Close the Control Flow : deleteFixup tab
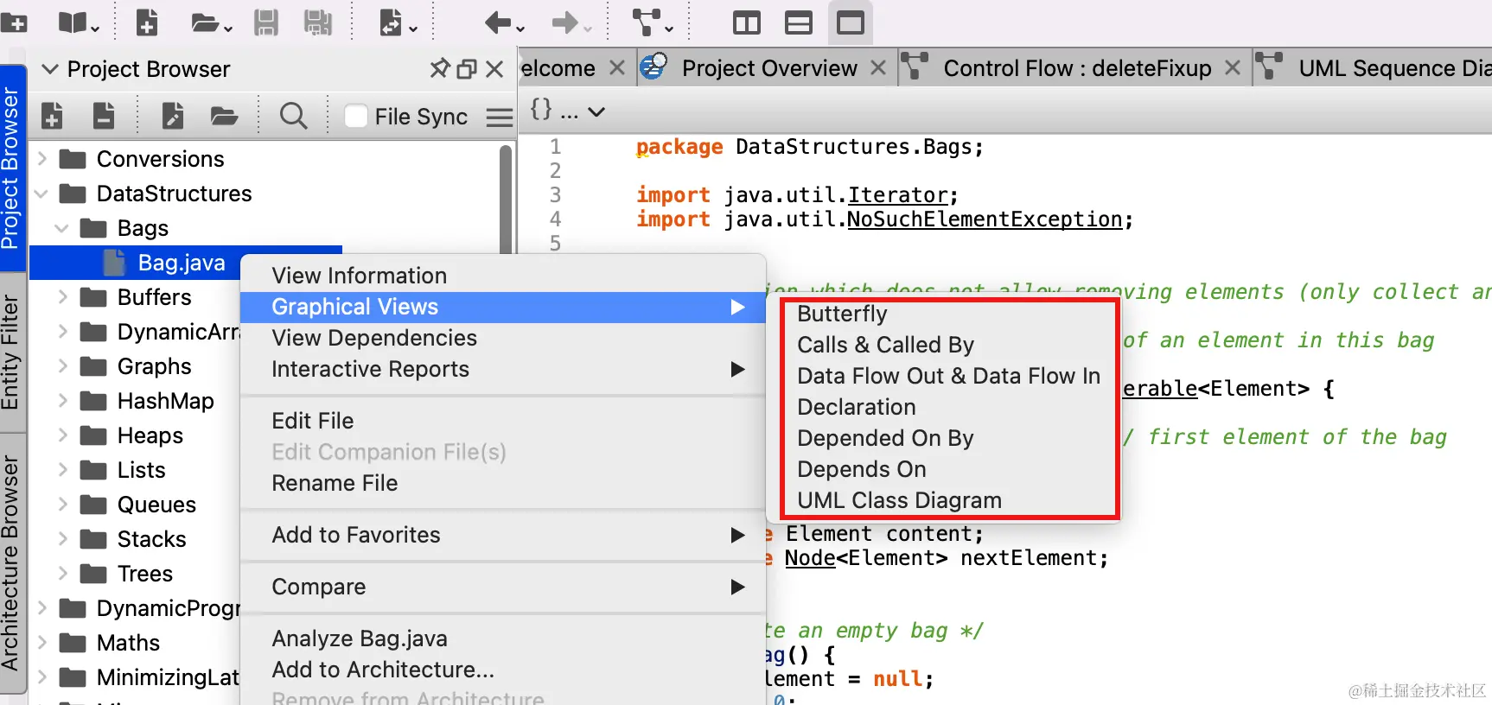Screen dimensions: 1492x705 pos(1233,68)
